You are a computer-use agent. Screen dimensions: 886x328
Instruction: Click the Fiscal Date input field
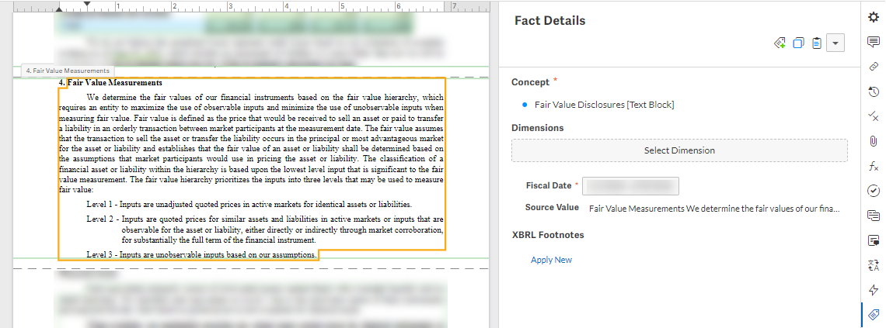tap(630, 186)
